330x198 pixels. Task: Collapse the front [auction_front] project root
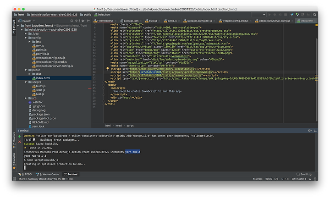pyautogui.click(x=18, y=26)
